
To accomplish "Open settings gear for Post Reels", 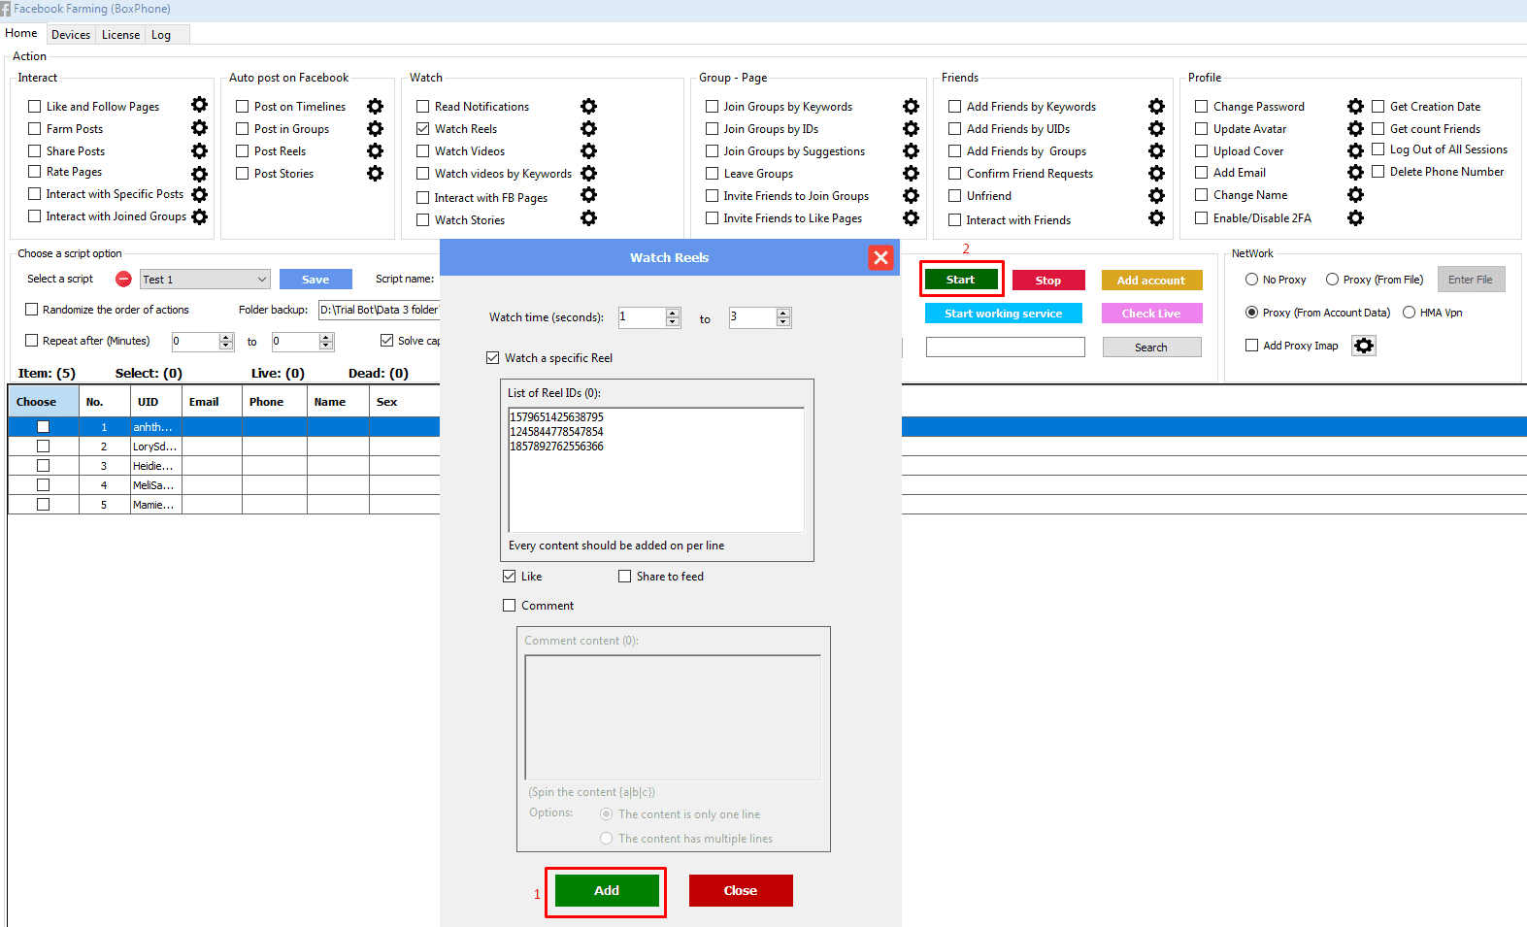I will tap(375, 150).
